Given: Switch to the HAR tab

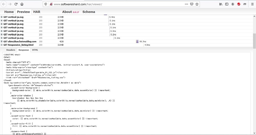Looking at the screenshot, I should (x=37, y=12).
